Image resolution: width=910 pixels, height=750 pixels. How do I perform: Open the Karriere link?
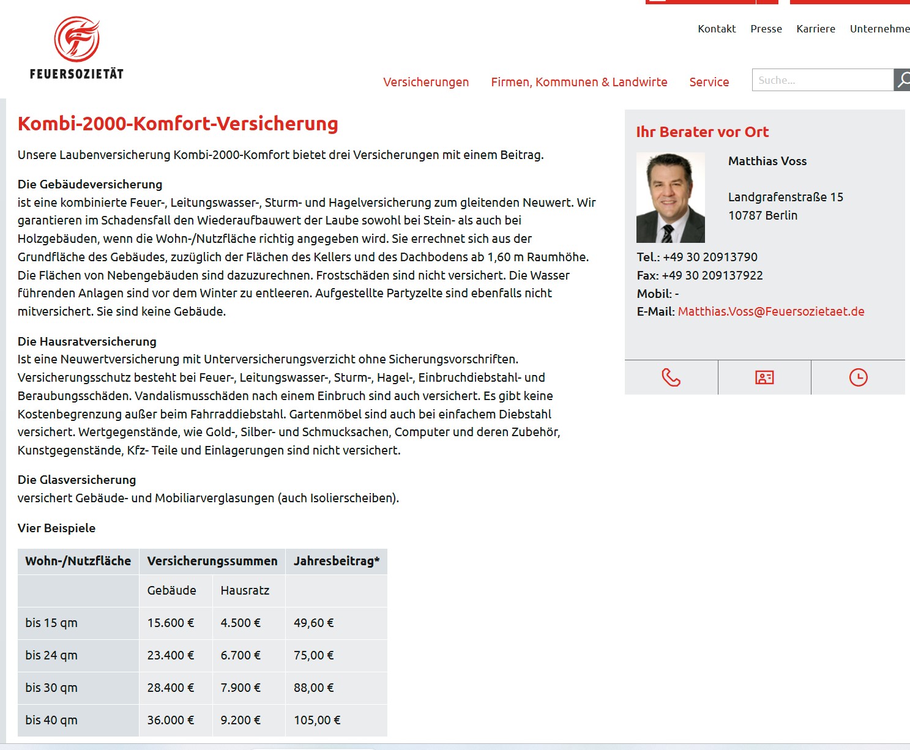pyautogui.click(x=816, y=29)
